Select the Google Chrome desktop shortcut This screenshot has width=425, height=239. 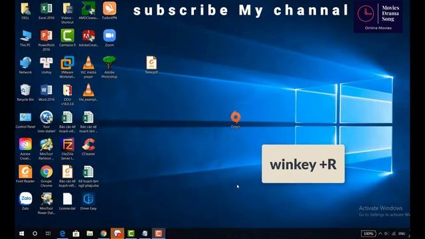(x=46, y=177)
